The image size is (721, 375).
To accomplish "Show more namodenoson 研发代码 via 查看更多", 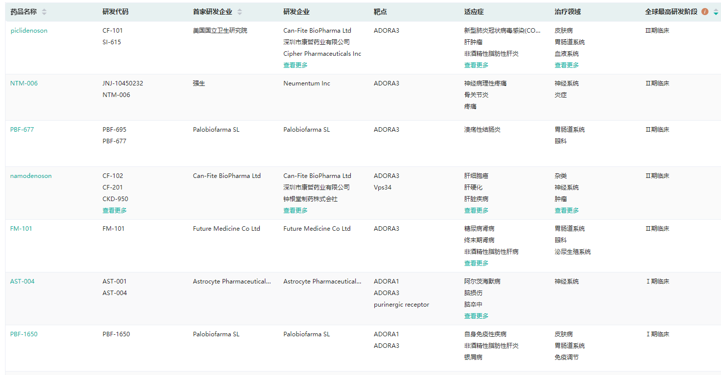I will [115, 211].
